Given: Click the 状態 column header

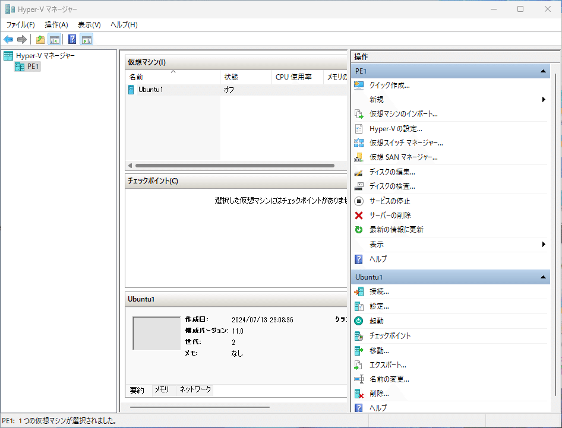Looking at the screenshot, I should pos(246,77).
